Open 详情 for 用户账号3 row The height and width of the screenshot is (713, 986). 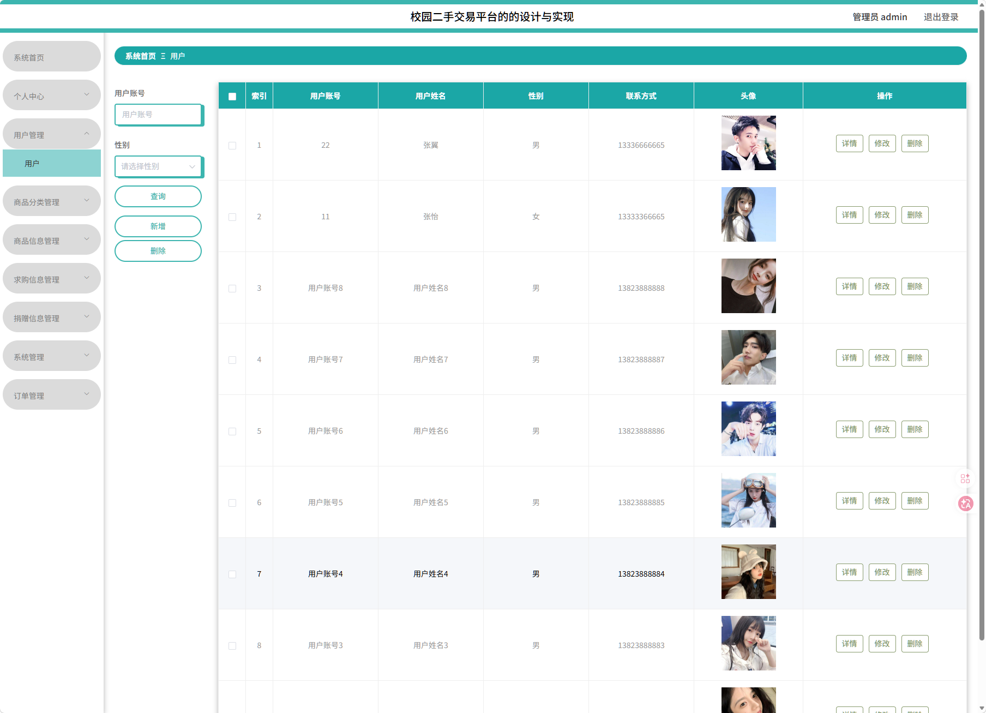(x=850, y=644)
